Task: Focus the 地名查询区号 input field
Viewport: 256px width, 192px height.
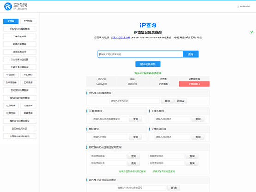Action: click(x=108, y=163)
